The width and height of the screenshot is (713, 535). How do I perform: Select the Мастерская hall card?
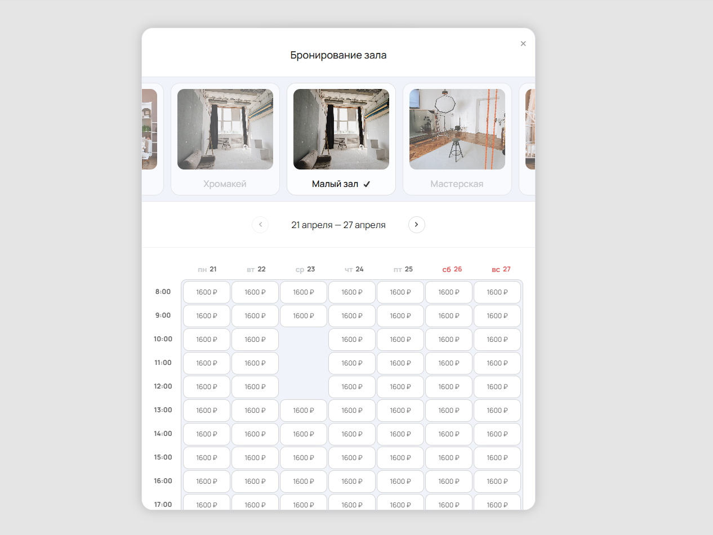coord(457,139)
